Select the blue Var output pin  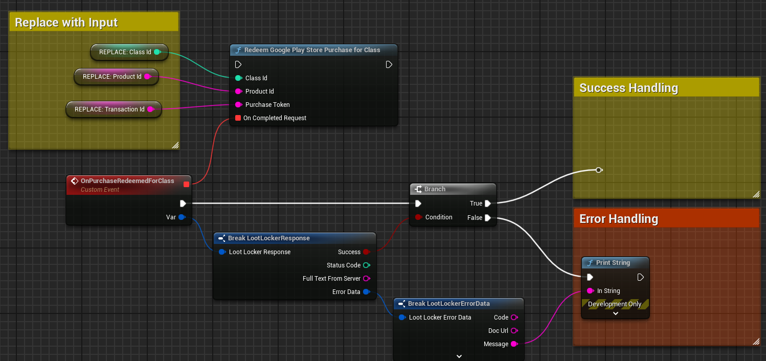click(182, 217)
